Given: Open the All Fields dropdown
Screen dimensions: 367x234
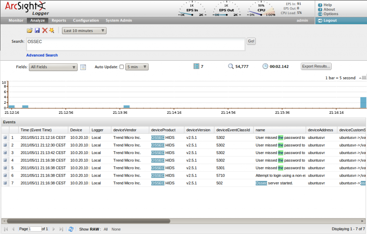Looking at the screenshot, I should [53, 67].
